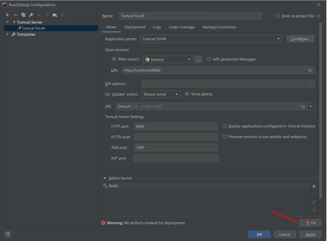Screen dimensions: 327x241
Task: Sort configurations alphabetically icon
Action: (x=63, y=15)
